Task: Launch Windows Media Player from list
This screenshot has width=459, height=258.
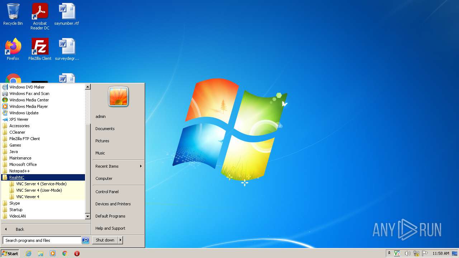Action: [43, 106]
